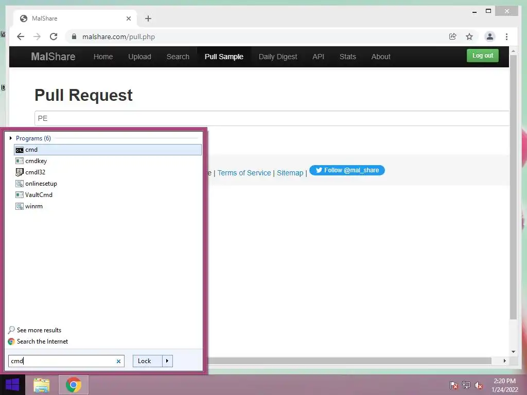
Task: Click the green Log out button
Action: pos(483,56)
